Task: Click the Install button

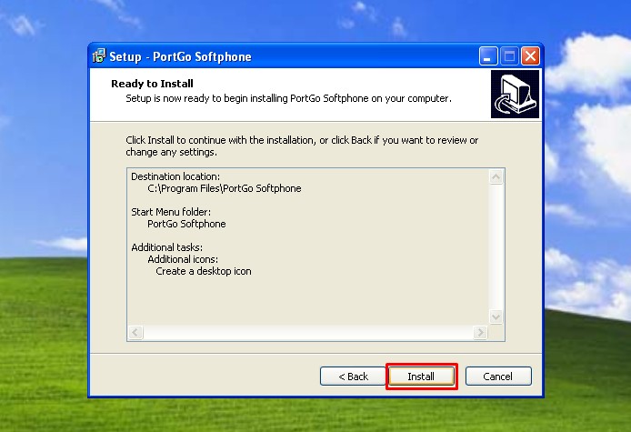Action: (x=421, y=377)
